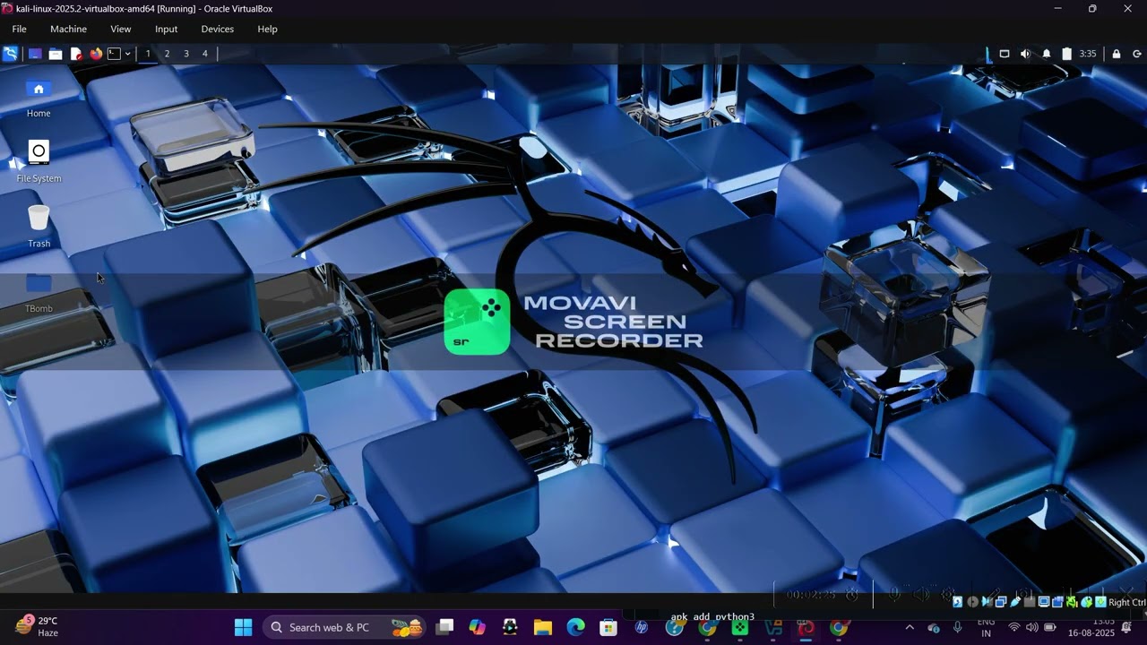
Task: Click the 3:35 clock in Kali panel
Action: click(x=1087, y=54)
